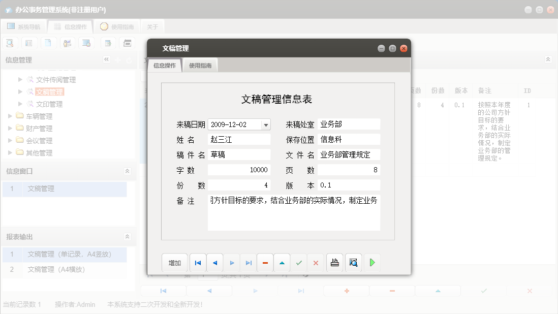Click the 增加 button to add a record
Screen dimensions: 558x314
pos(174,262)
